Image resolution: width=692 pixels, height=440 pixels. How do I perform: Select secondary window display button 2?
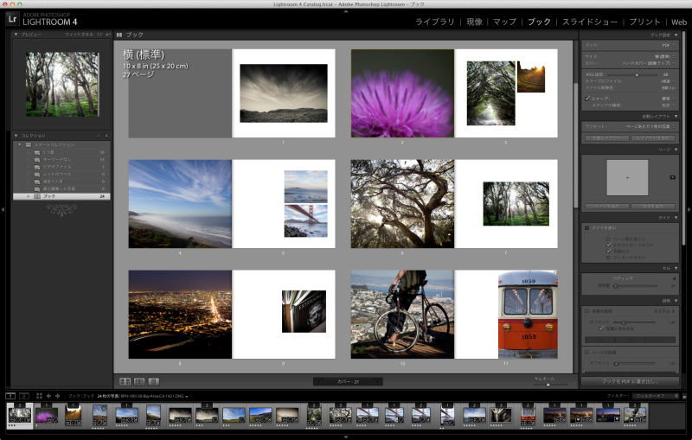pyautogui.click(x=24, y=396)
